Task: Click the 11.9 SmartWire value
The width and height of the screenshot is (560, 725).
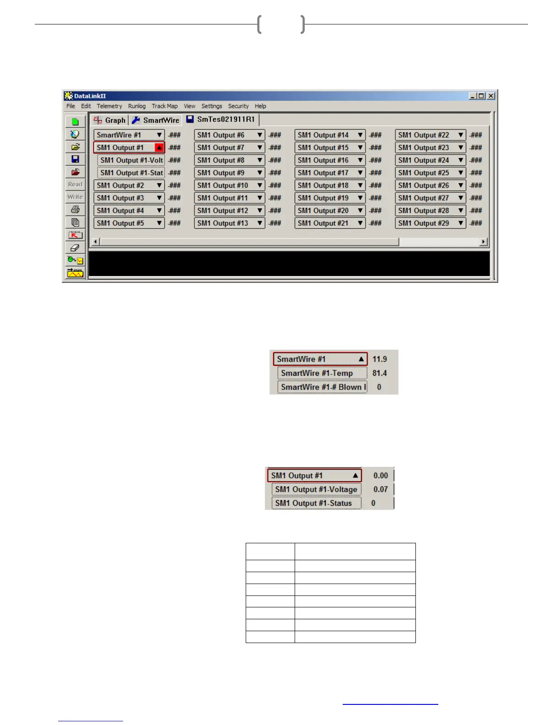Action: pyautogui.click(x=379, y=359)
